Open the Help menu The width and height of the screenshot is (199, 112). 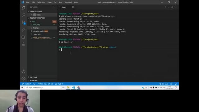click(x=76, y=2)
